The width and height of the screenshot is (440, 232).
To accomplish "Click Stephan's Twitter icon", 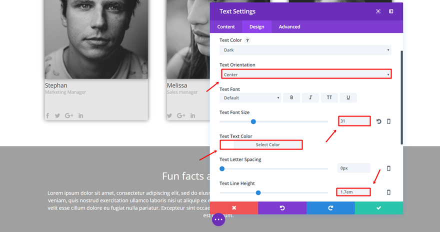I will click(x=57, y=116).
